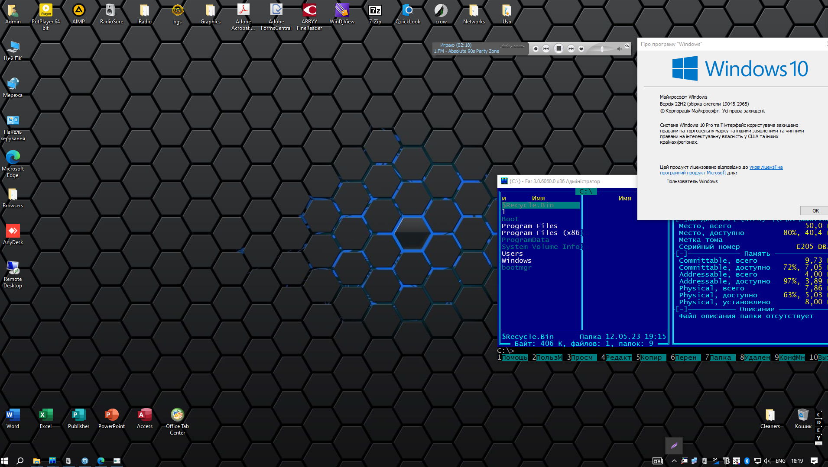Click the Far Manager taskbar icon
828x467 pixels.
pos(52,461)
